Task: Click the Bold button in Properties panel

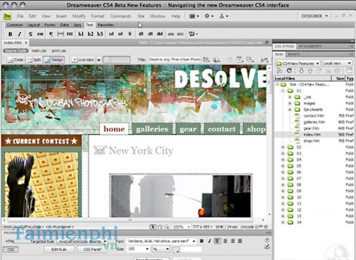Action: point(202,241)
